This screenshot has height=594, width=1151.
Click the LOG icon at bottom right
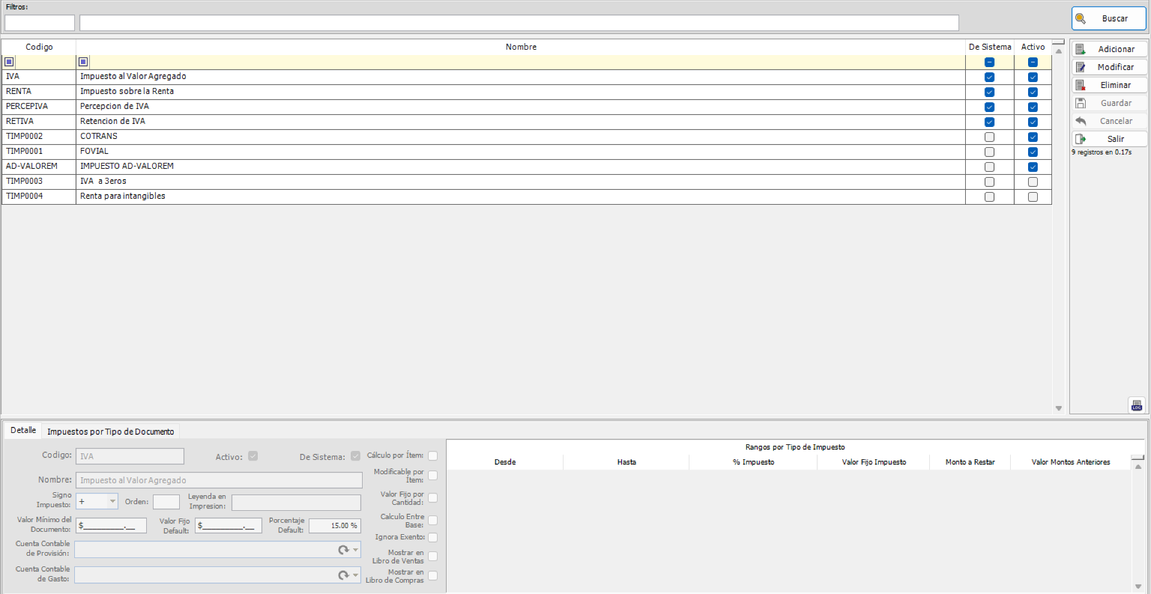pyautogui.click(x=1137, y=405)
